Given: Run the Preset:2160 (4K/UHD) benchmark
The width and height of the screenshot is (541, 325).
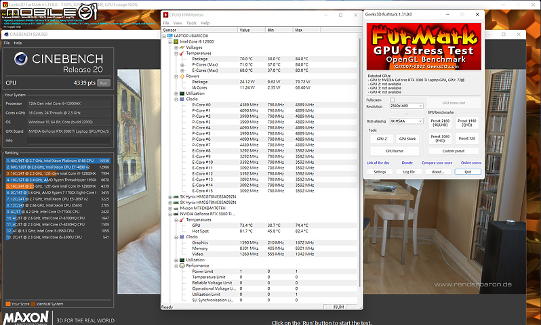Looking at the screenshot, I should click(440, 123).
